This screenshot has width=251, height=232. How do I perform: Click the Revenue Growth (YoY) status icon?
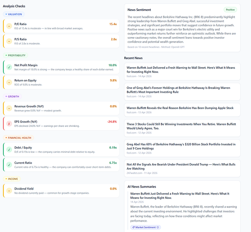[9, 108]
